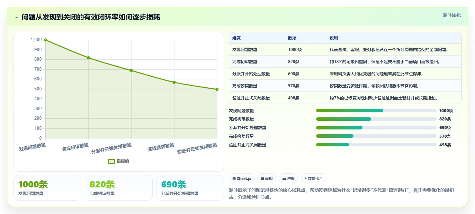Toggle the "指标值" chart legend label
Image resolution: width=475 pixels, height=214 pixels.
coord(123,161)
